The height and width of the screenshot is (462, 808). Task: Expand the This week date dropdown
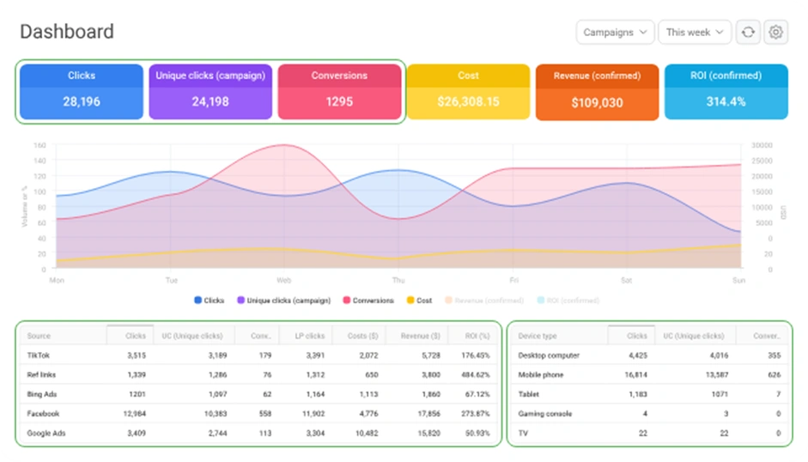(x=694, y=33)
